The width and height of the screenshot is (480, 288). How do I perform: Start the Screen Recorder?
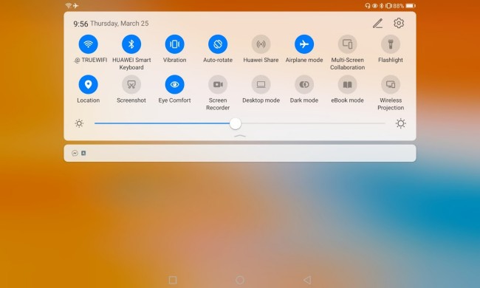[x=218, y=84]
